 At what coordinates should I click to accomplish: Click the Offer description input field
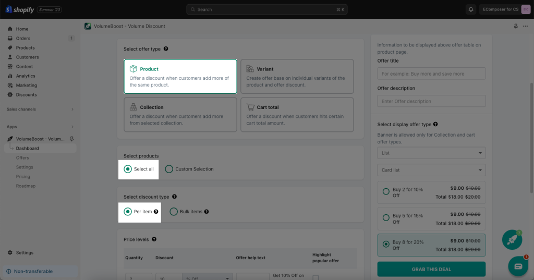pyautogui.click(x=431, y=101)
